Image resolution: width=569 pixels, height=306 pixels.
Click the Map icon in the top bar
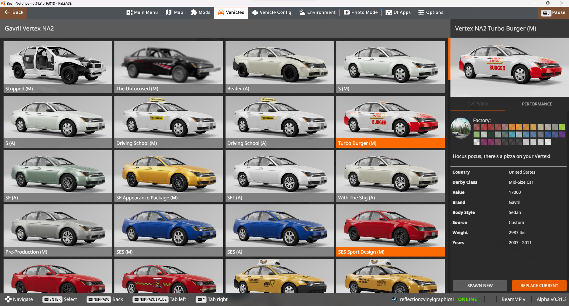(169, 12)
